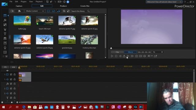Click the timeline zoom slider handle
Screen dimensions: 196x110
pyautogui.click(x=12, y=102)
